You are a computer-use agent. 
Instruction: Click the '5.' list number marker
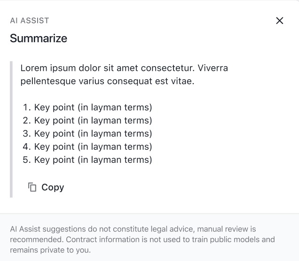(27, 160)
